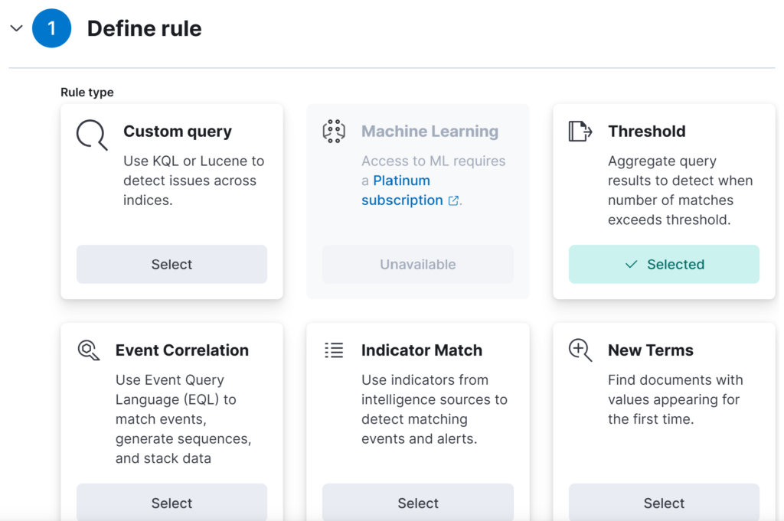Click the external link icon after subscription
This screenshot has width=784, height=521.
coord(453,200)
